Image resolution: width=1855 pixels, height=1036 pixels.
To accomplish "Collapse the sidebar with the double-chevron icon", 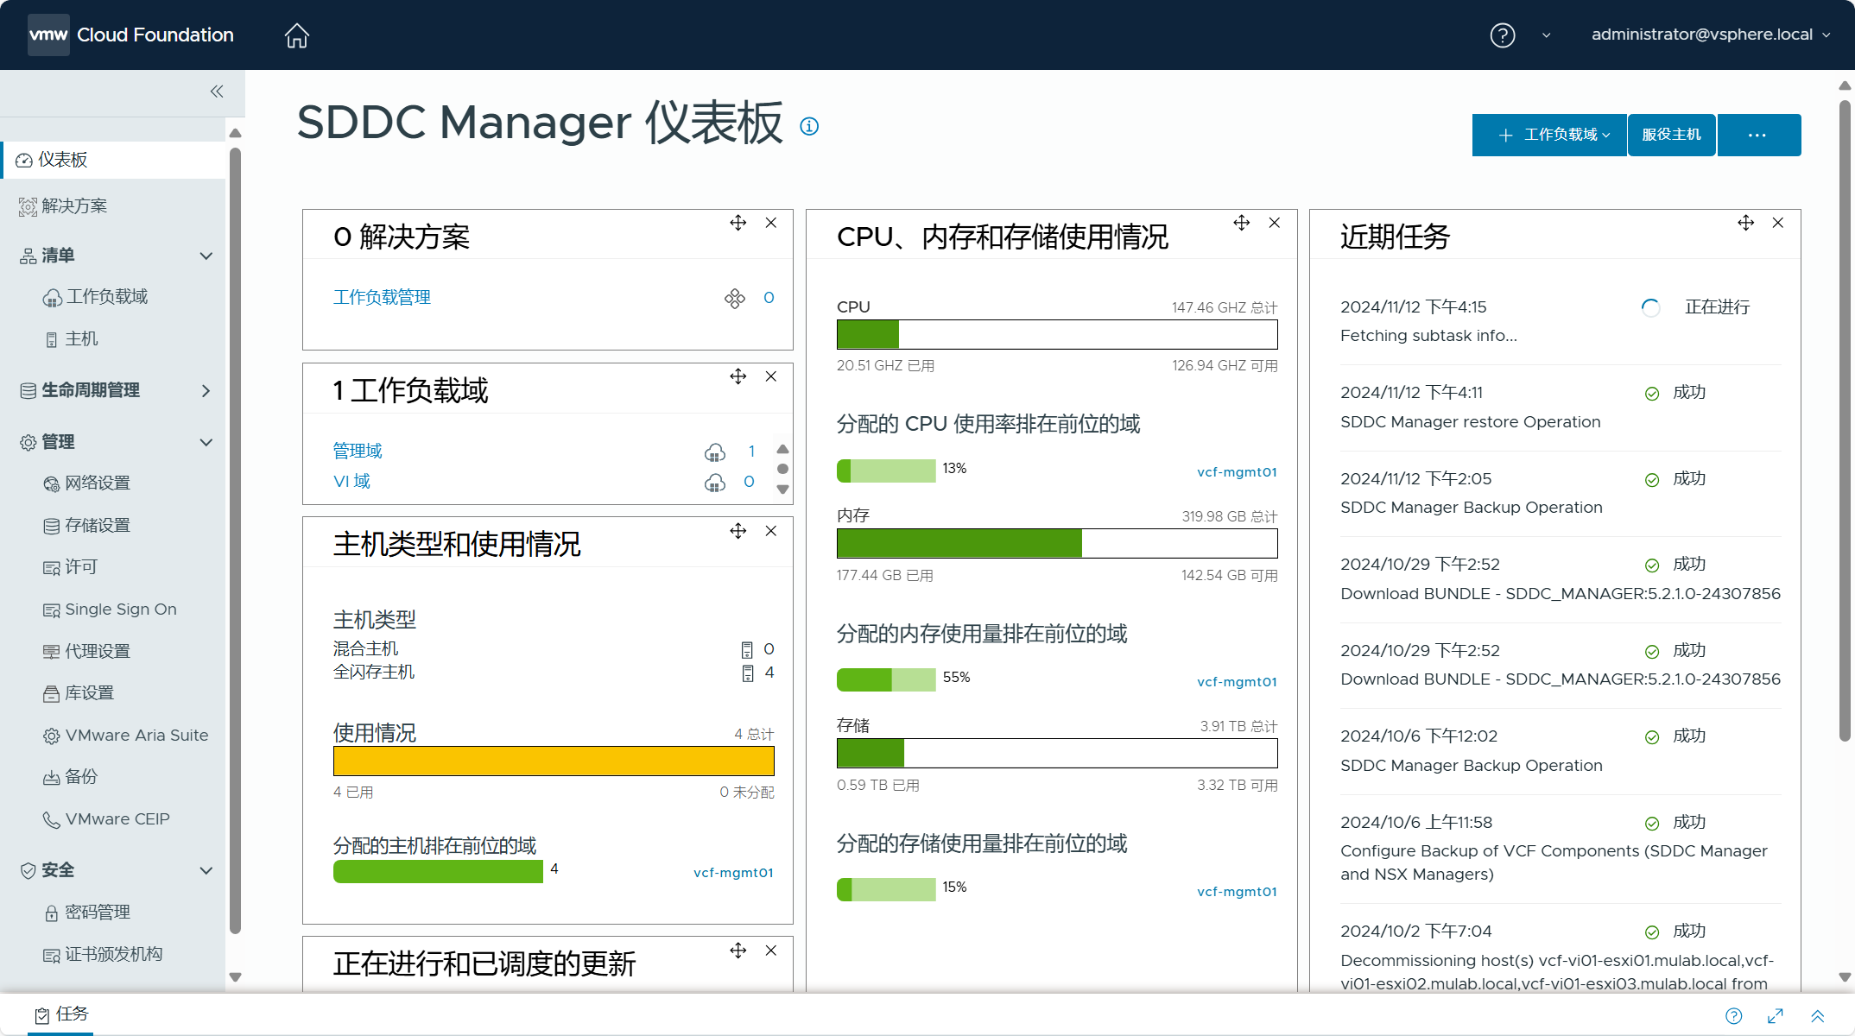I will pyautogui.click(x=217, y=92).
